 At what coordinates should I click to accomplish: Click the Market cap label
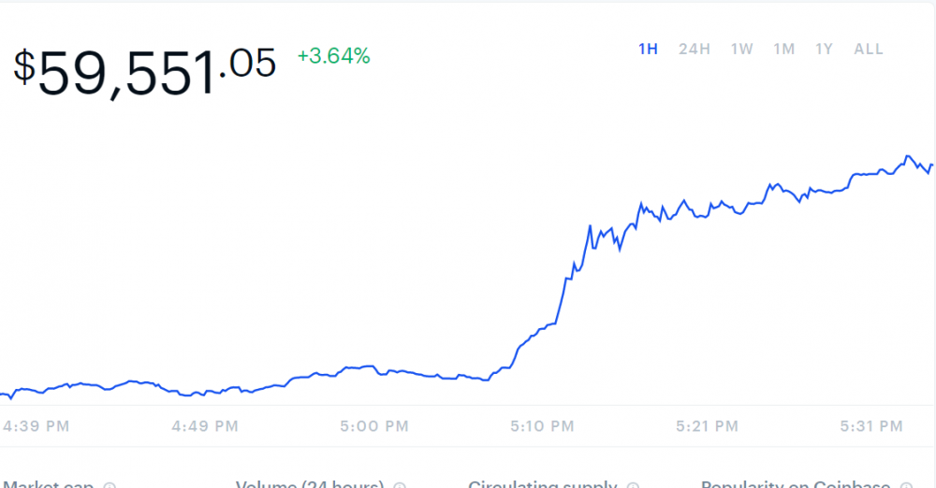pyautogui.click(x=49, y=484)
